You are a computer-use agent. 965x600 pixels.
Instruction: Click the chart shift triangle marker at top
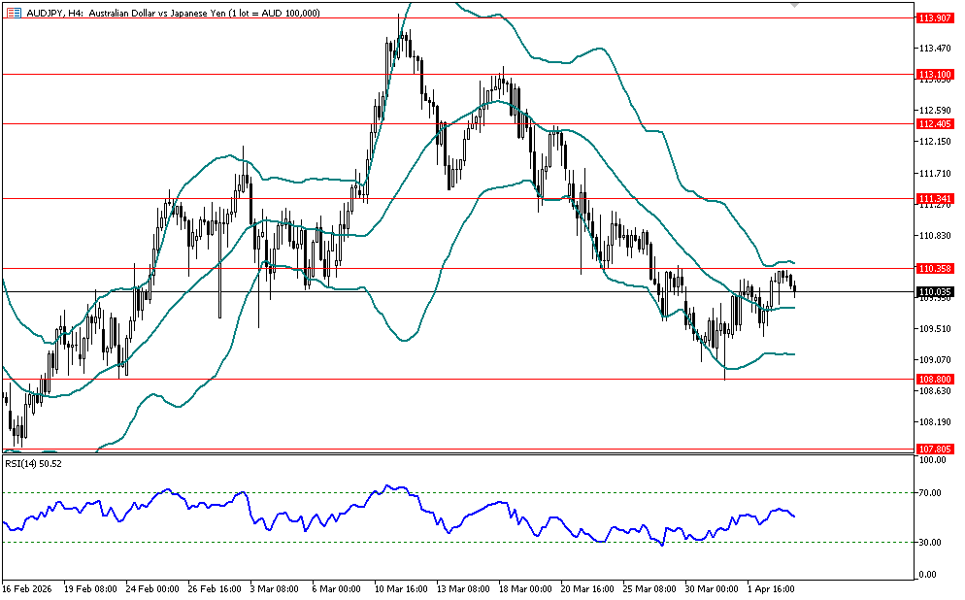tap(795, 6)
